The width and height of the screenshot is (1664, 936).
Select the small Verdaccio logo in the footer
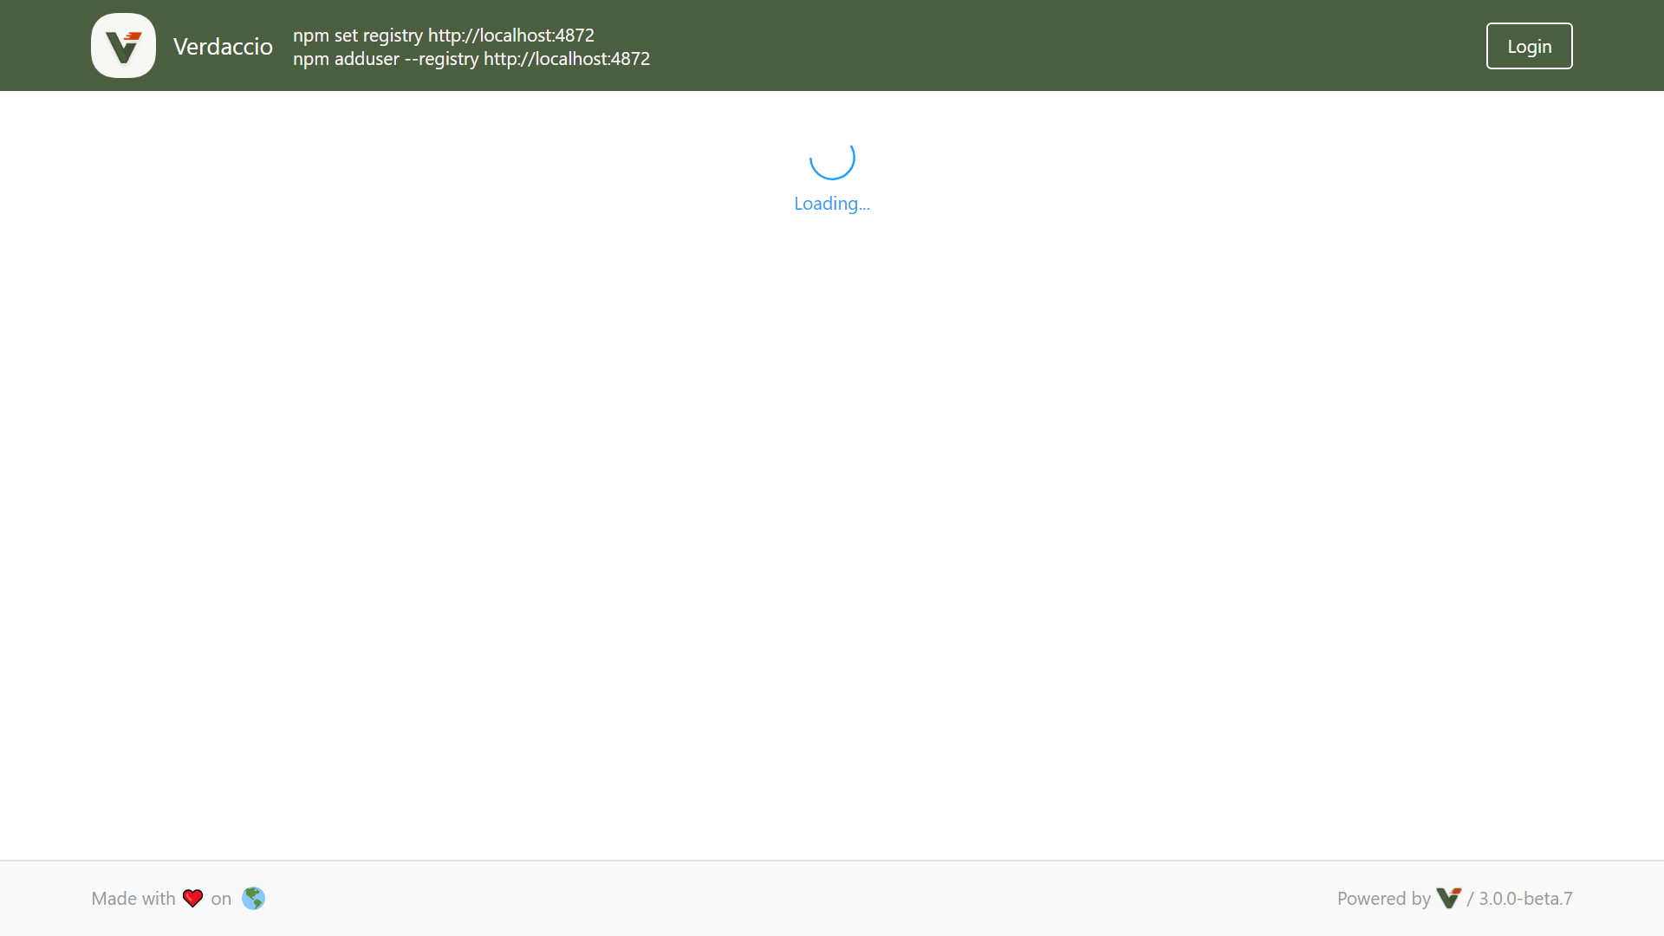1448,899
